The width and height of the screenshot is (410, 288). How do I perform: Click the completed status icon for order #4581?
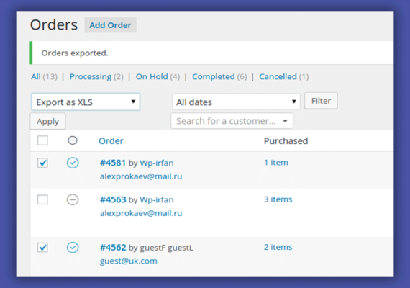(73, 163)
